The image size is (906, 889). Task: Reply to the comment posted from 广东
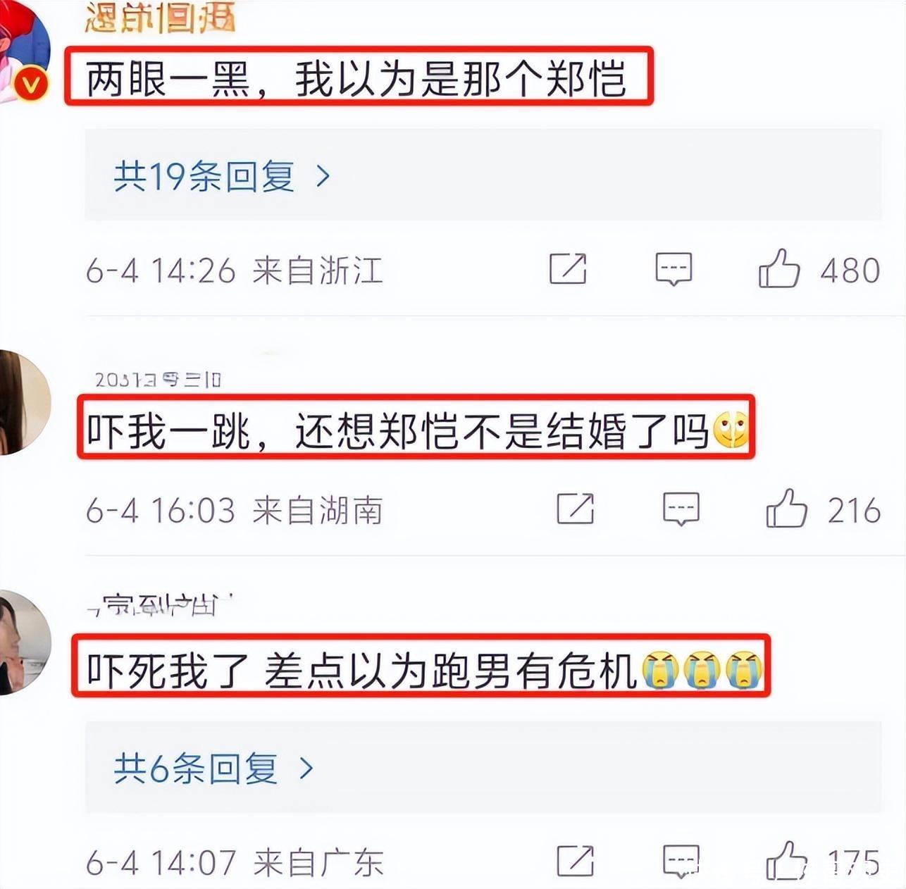click(x=681, y=861)
